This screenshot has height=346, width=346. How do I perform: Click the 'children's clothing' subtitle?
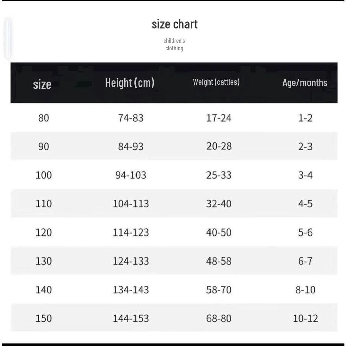[174, 44]
